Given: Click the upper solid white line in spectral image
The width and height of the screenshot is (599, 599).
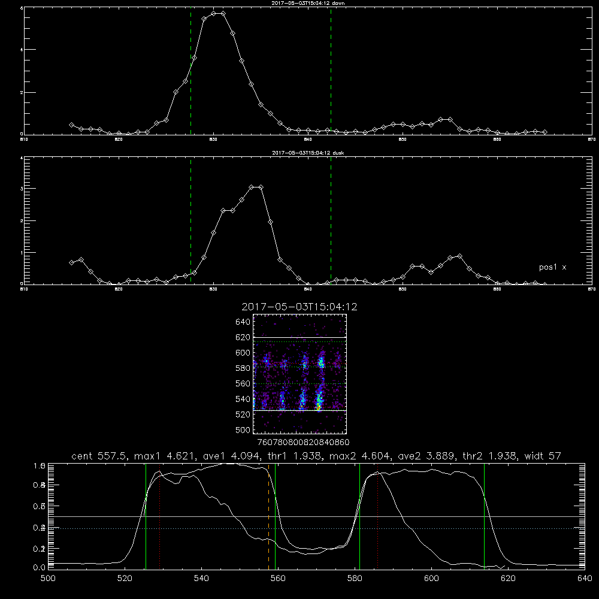Looking at the screenshot, I should tap(299, 338).
